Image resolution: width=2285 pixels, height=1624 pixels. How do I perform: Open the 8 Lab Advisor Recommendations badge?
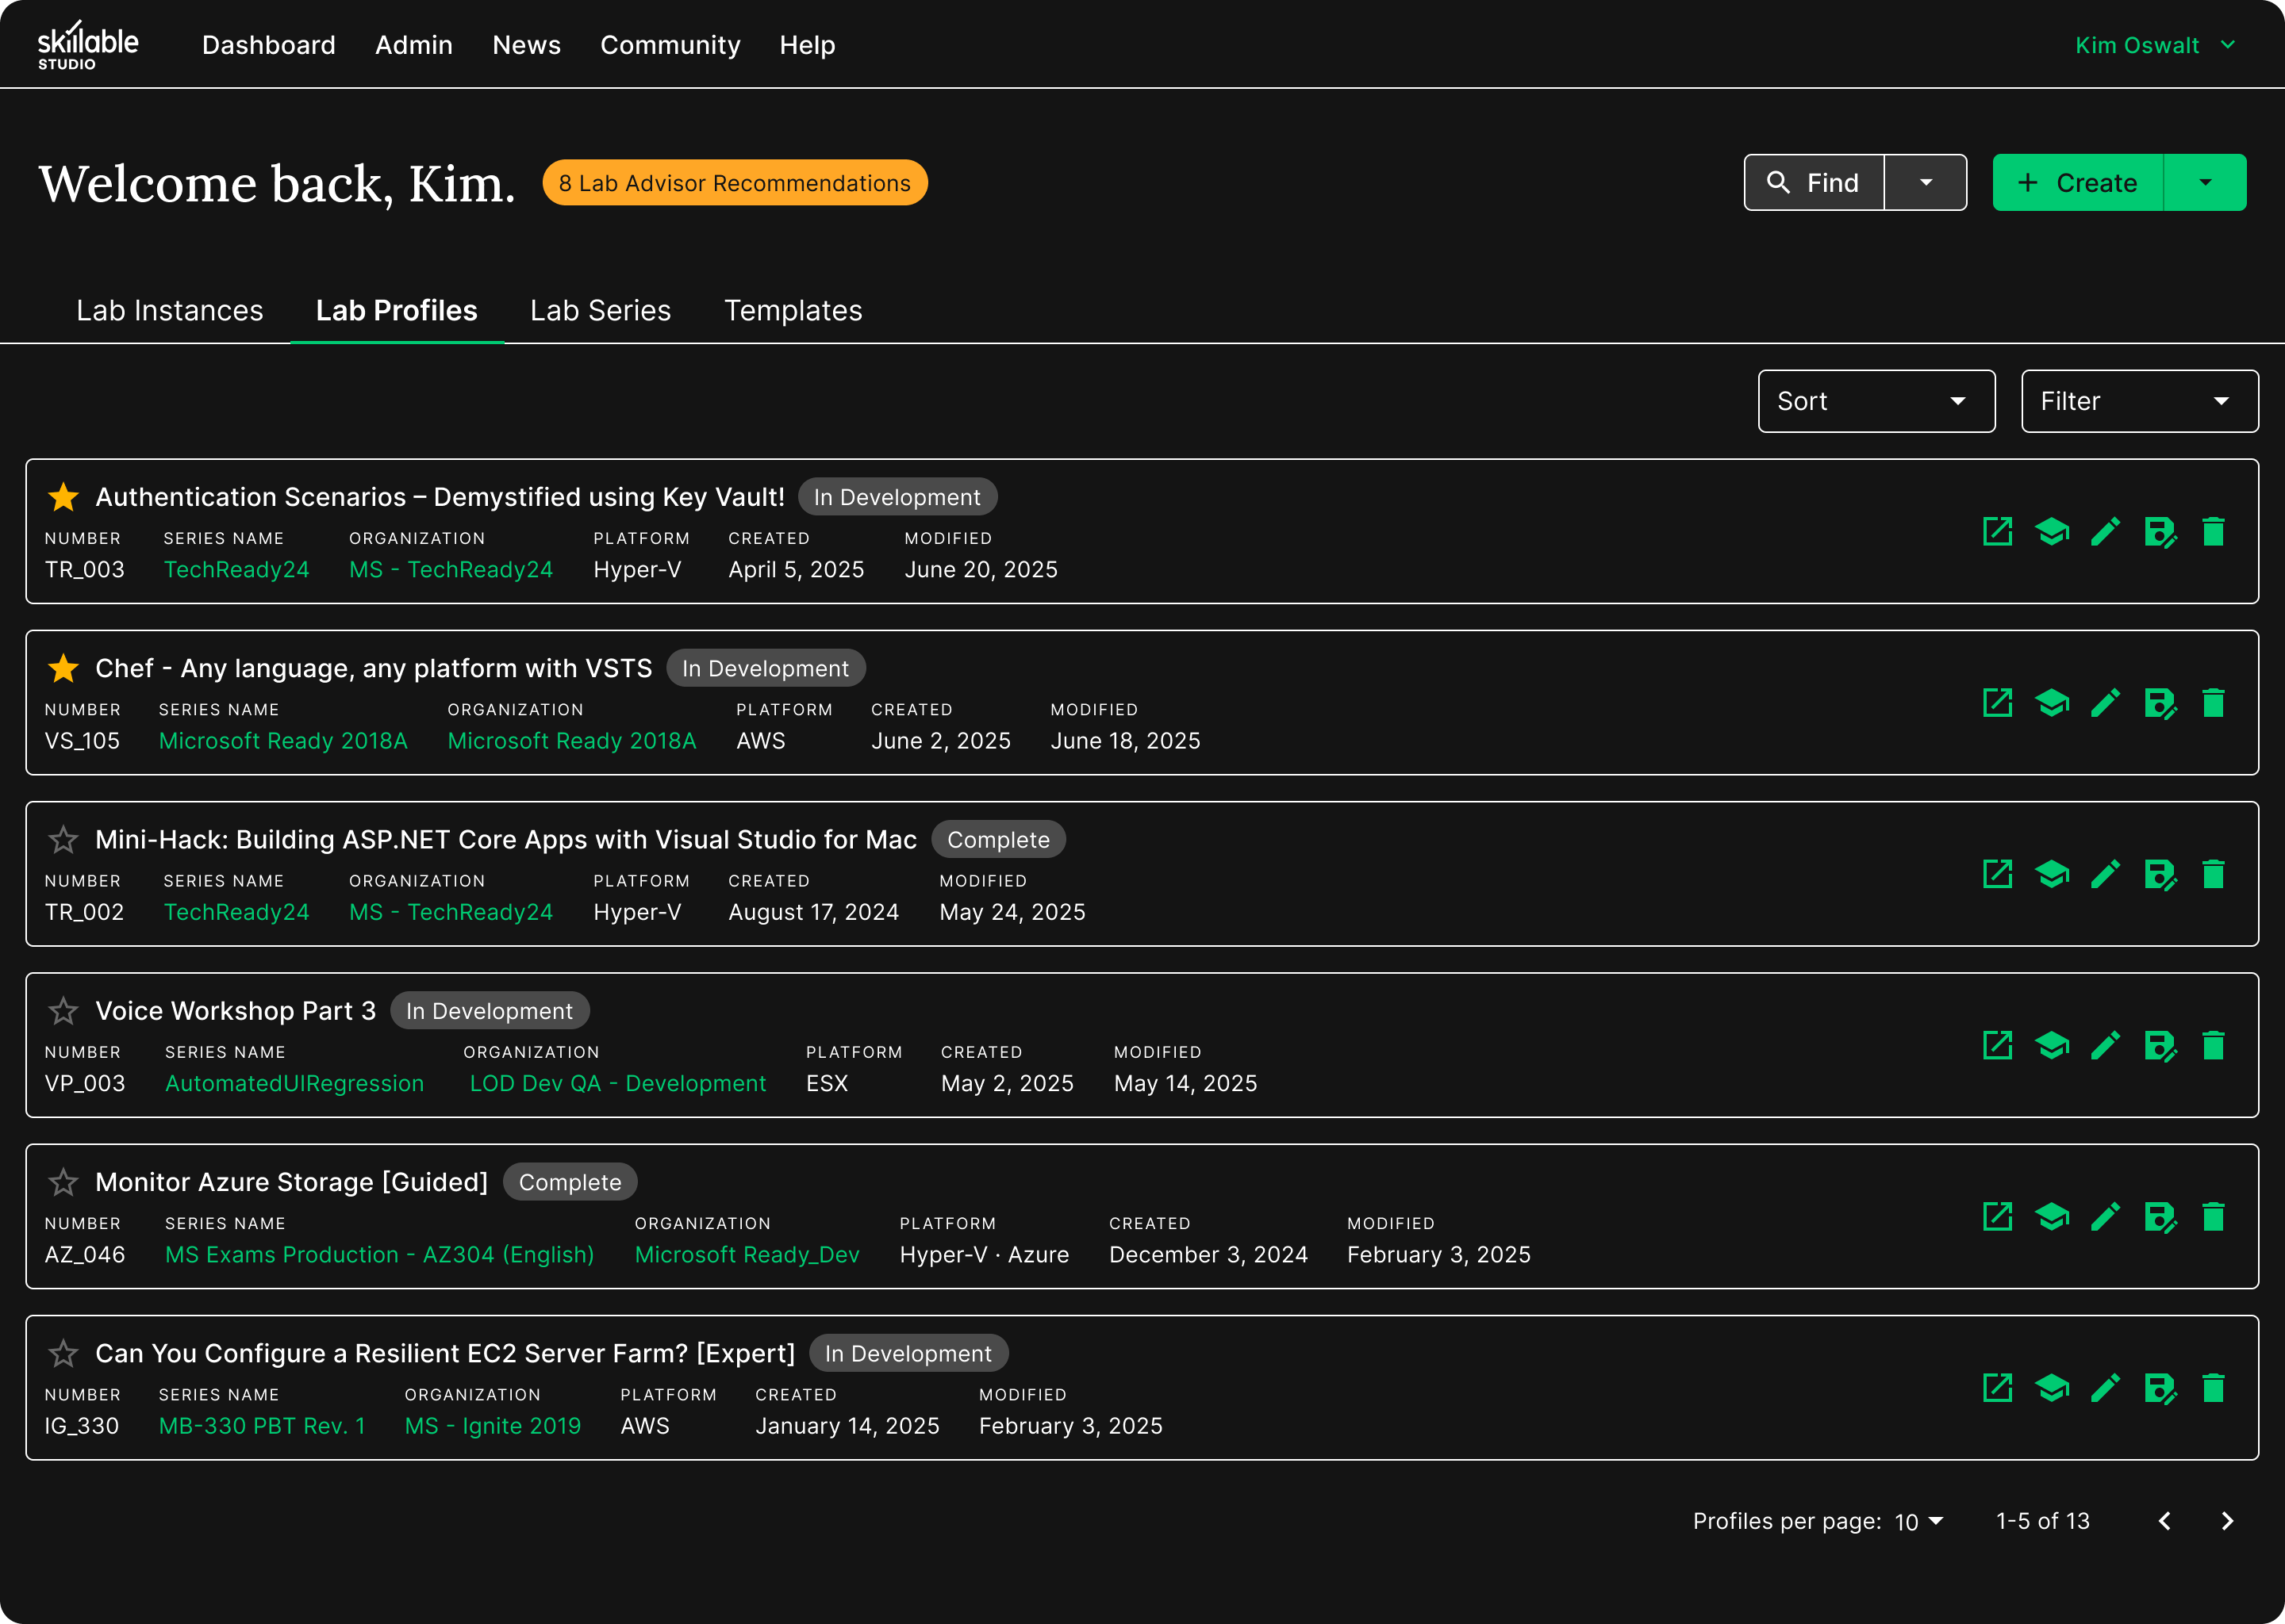735,183
